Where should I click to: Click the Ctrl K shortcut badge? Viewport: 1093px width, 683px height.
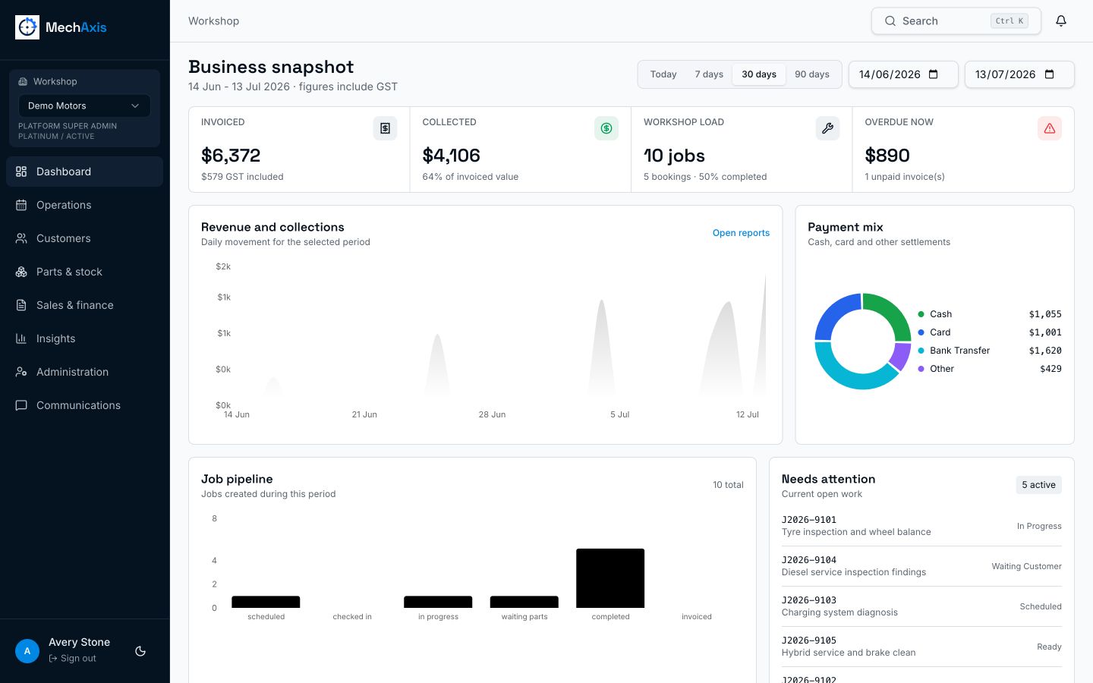click(1010, 21)
